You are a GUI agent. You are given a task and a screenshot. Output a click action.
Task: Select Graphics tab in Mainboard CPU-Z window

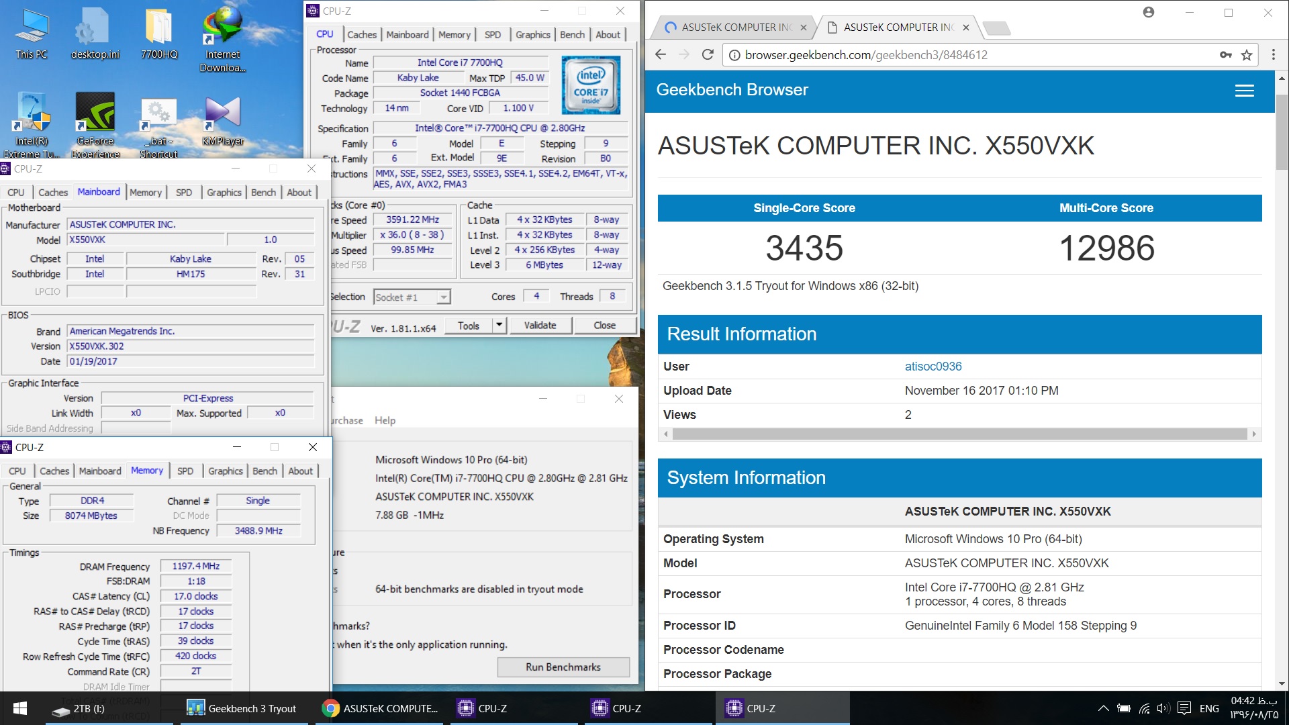coord(224,193)
